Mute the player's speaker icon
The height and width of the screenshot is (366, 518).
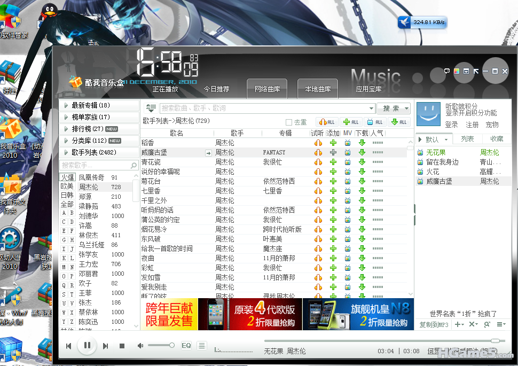pyautogui.click(x=140, y=346)
